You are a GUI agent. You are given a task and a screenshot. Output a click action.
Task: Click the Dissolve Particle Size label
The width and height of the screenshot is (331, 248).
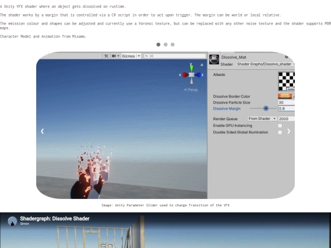tap(232, 102)
